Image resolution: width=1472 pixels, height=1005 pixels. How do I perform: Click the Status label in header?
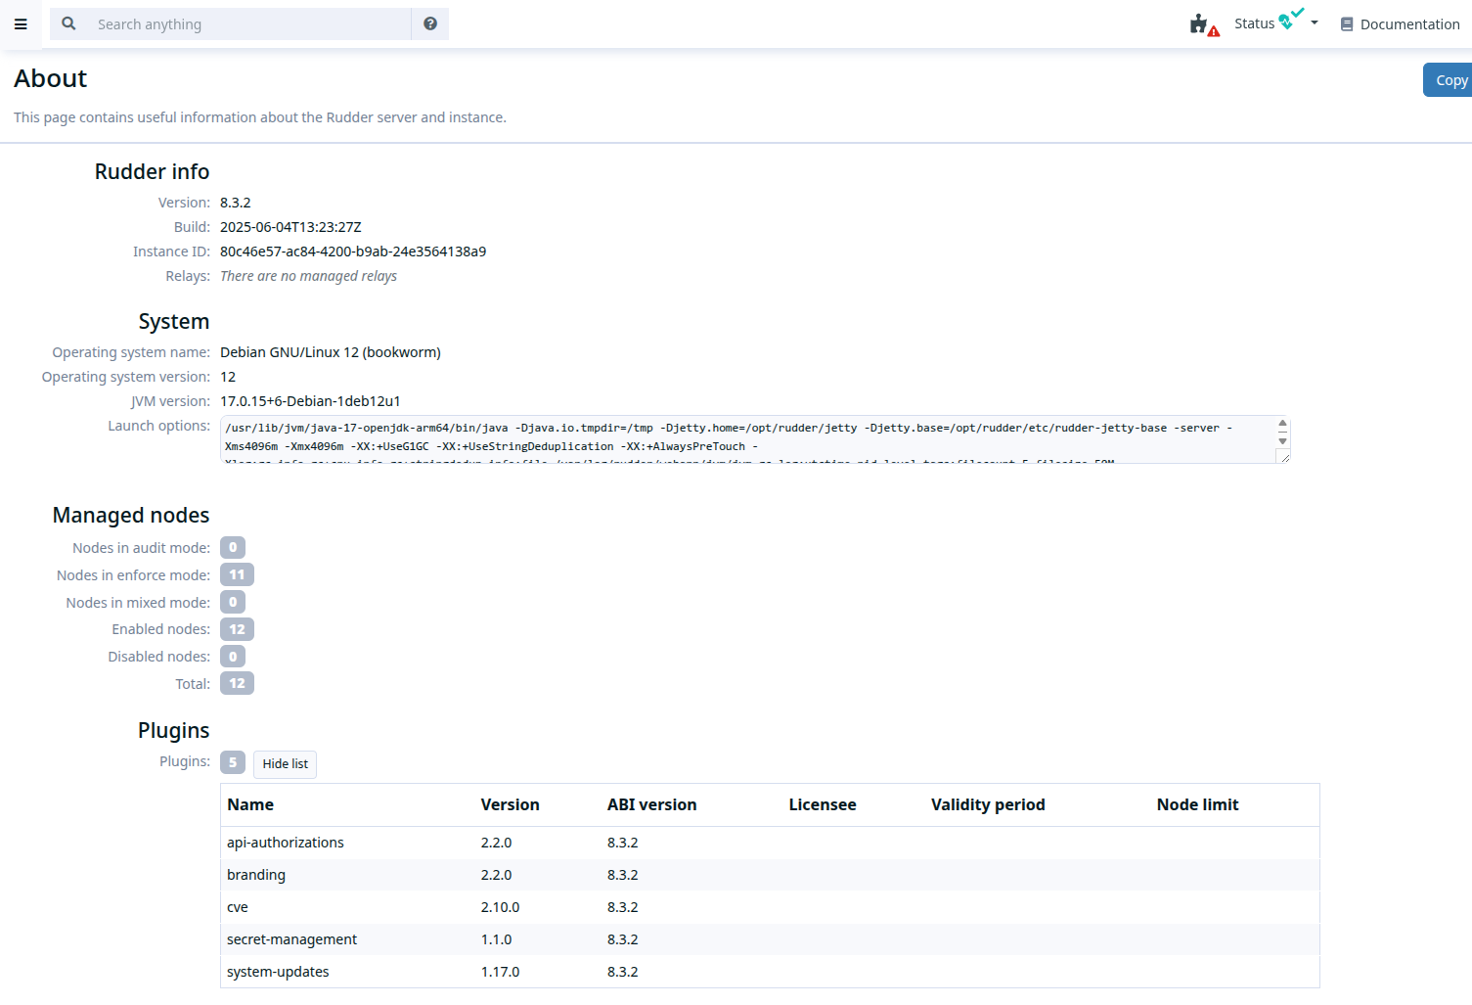(1254, 23)
